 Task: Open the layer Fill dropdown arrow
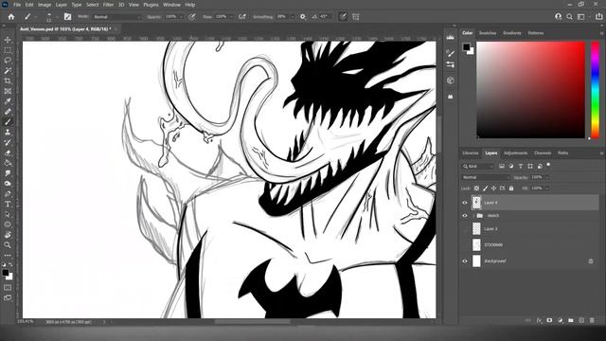coord(547,188)
